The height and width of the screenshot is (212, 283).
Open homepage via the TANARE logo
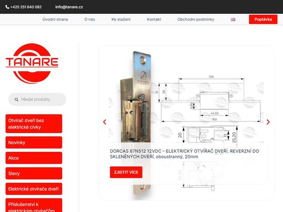tap(32, 63)
